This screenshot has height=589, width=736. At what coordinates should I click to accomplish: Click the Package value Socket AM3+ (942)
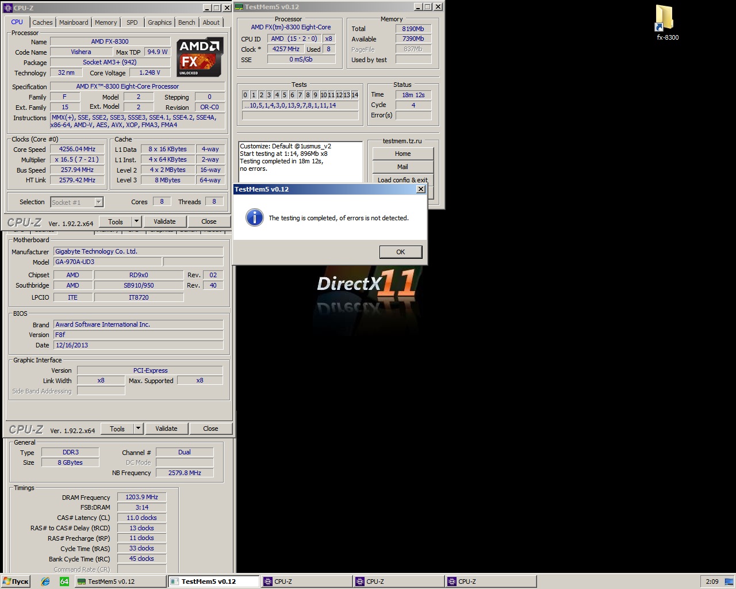(110, 62)
